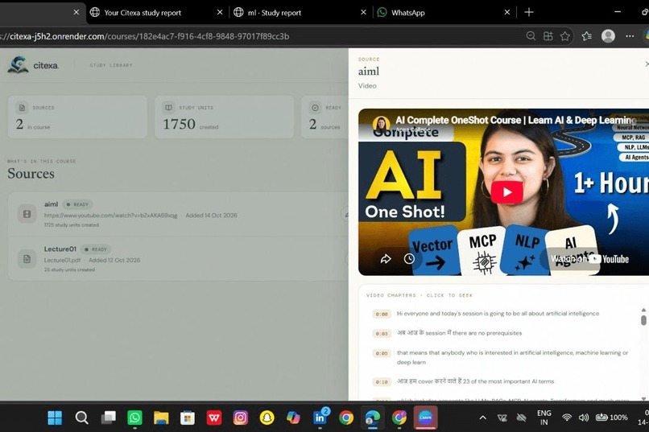Screen dimensions: 649x432
Task: Open the video title link
Action: click(x=515, y=120)
